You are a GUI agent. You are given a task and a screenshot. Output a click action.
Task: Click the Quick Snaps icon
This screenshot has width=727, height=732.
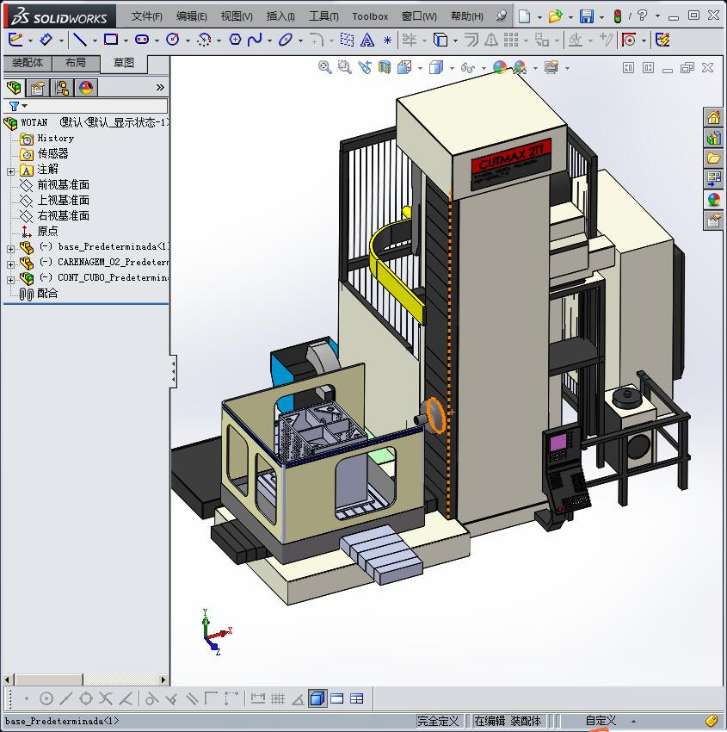pyautogui.click(x=629, y=40)
